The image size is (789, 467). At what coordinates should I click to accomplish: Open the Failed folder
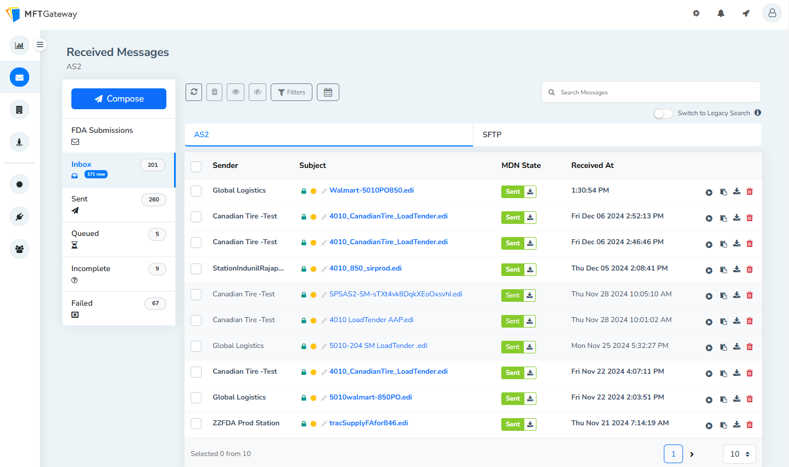pyautogui.click(x=119, y=308)
